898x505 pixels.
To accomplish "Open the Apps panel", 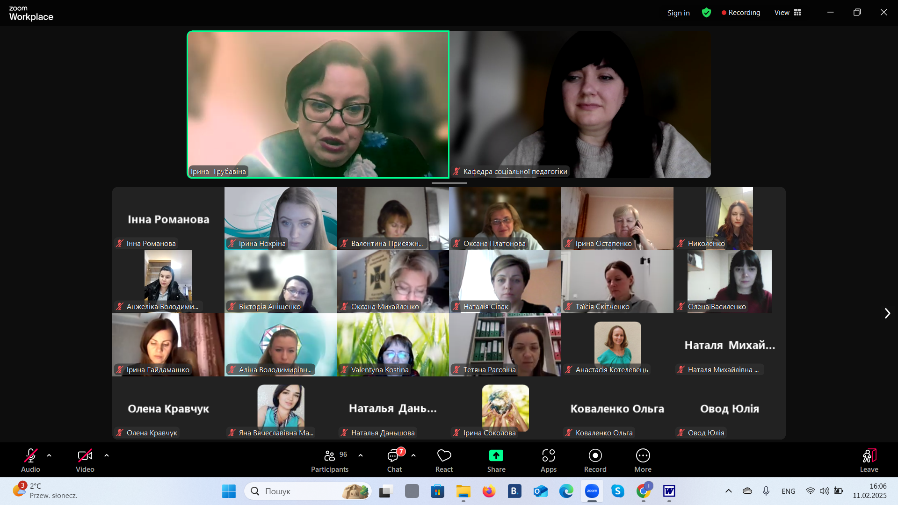I will 549,460.
